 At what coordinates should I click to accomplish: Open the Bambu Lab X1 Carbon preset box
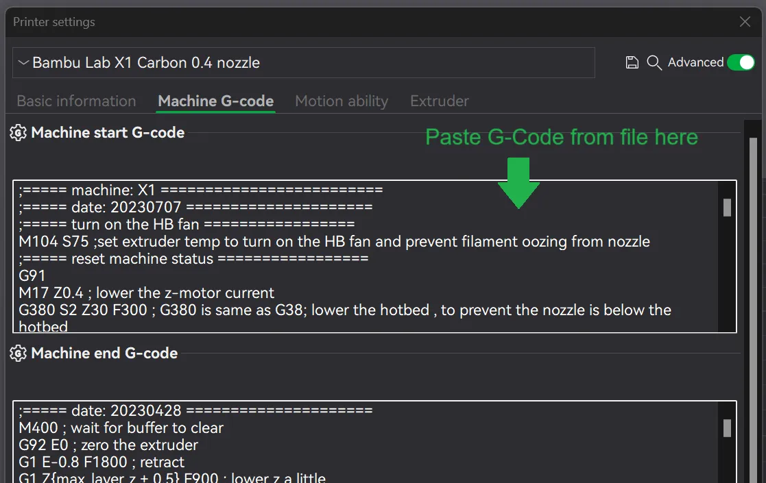click(x=303, y=63)
